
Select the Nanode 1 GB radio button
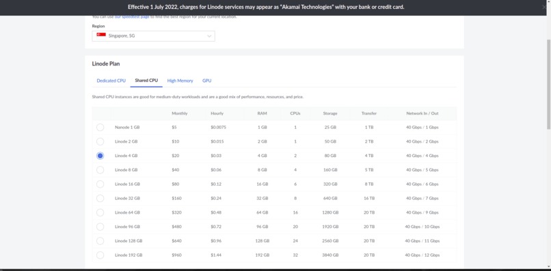point(100,128)
